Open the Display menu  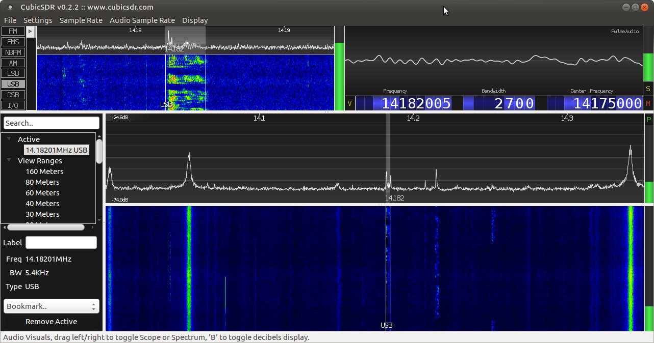(x=195, y=20)
